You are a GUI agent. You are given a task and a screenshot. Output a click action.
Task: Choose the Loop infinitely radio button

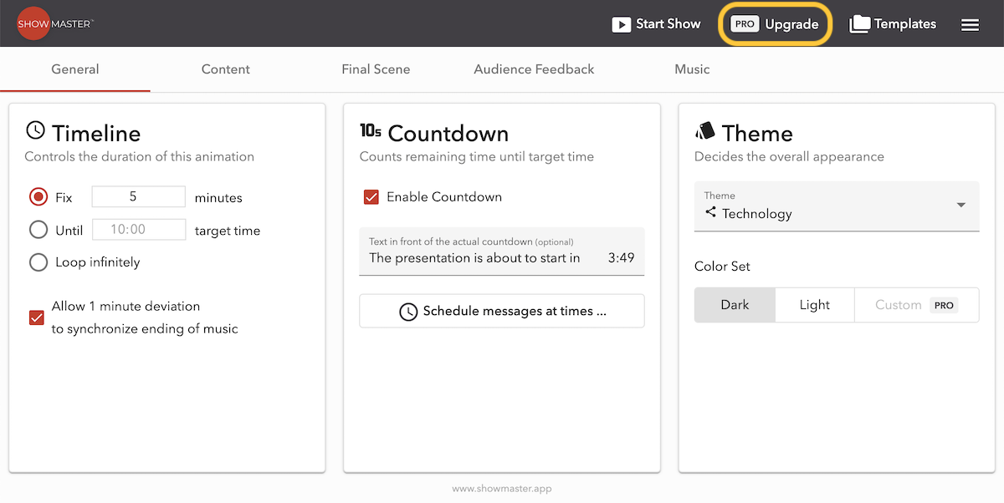38,262
